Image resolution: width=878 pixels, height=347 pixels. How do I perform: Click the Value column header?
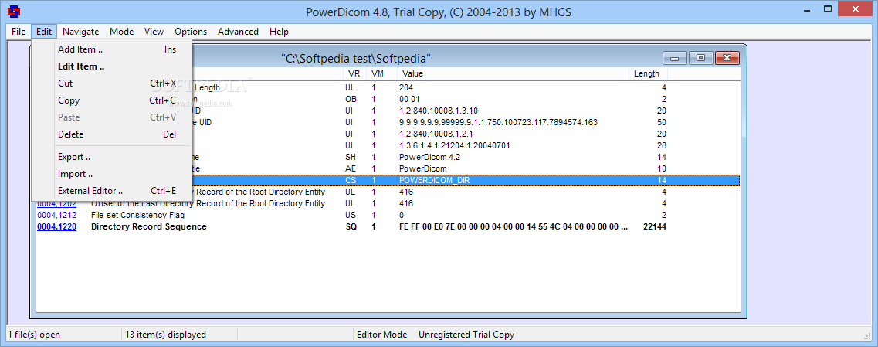tap(514, 73)
